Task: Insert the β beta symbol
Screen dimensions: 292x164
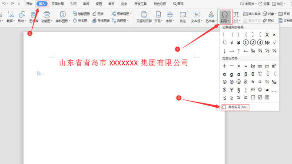Action: click(x=246, y=74)
